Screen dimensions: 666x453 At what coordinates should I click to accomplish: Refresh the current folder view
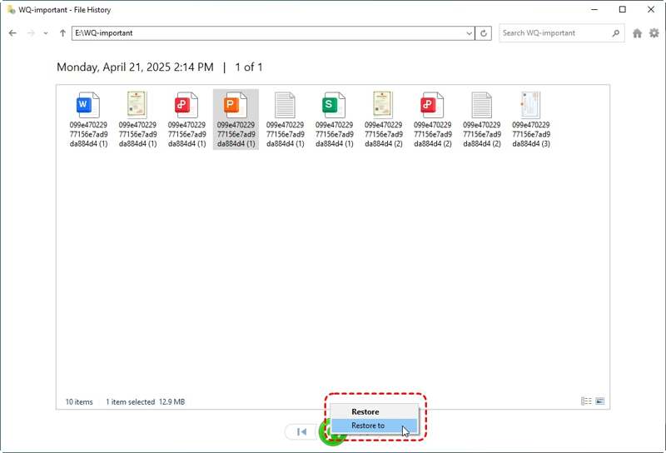[x=485, y=33]
